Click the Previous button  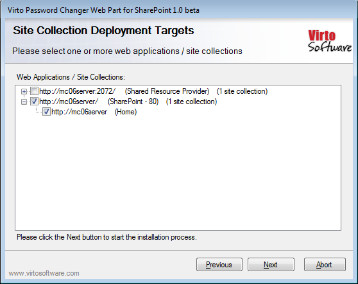click(219, 265)
